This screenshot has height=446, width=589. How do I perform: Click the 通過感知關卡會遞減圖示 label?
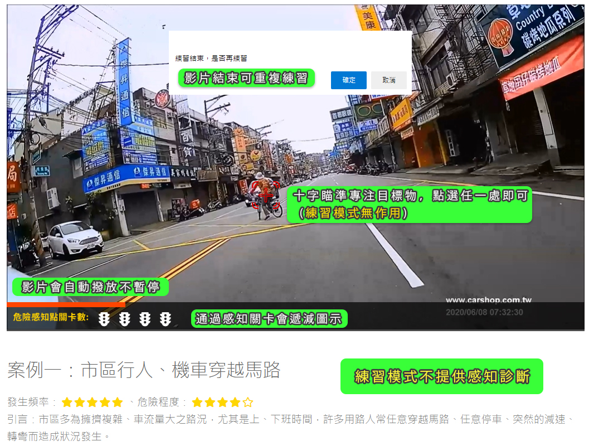(x=269, y=319)
